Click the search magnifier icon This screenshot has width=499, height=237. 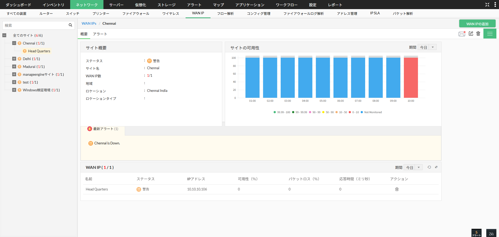click(x=70, y=25)
